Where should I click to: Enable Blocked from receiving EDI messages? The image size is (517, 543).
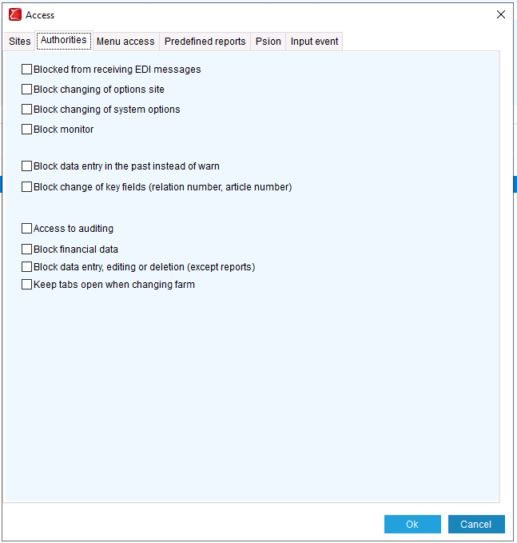[26, 70]
